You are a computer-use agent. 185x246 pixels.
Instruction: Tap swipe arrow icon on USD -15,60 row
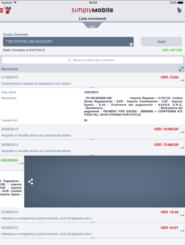pos(182,80)
